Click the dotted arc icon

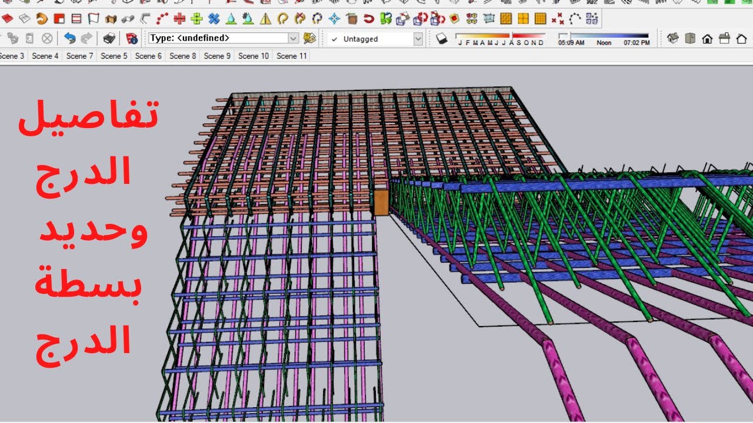(x=575, y=19)
